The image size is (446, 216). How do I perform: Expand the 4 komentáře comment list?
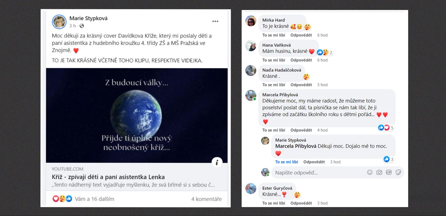click(x=206, y=199)
